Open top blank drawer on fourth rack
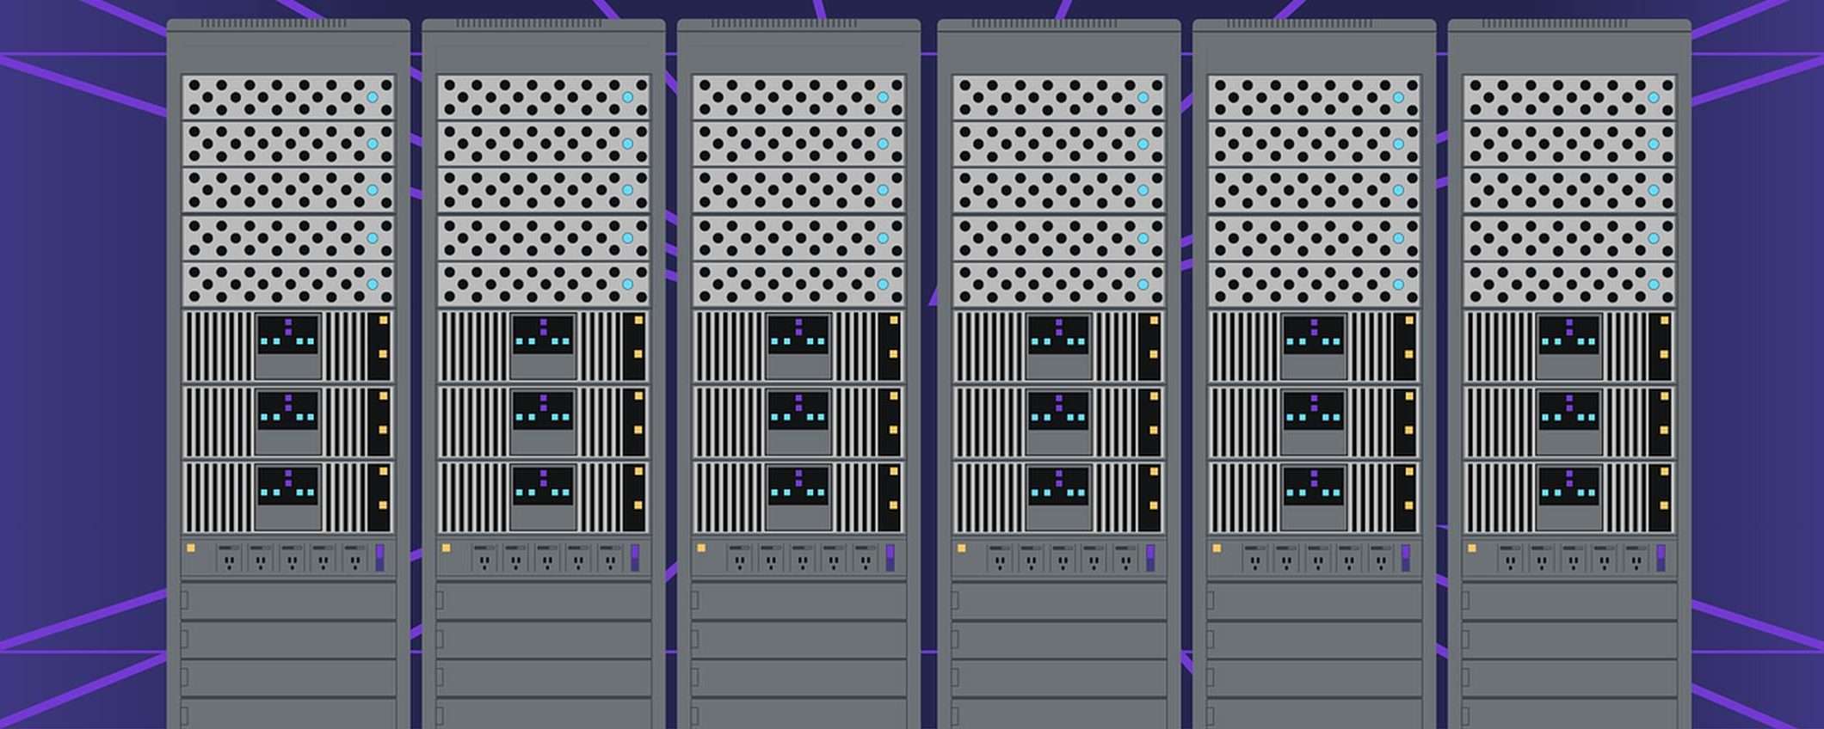This screenshot has height=729, width=1824. click(1058, 600)
